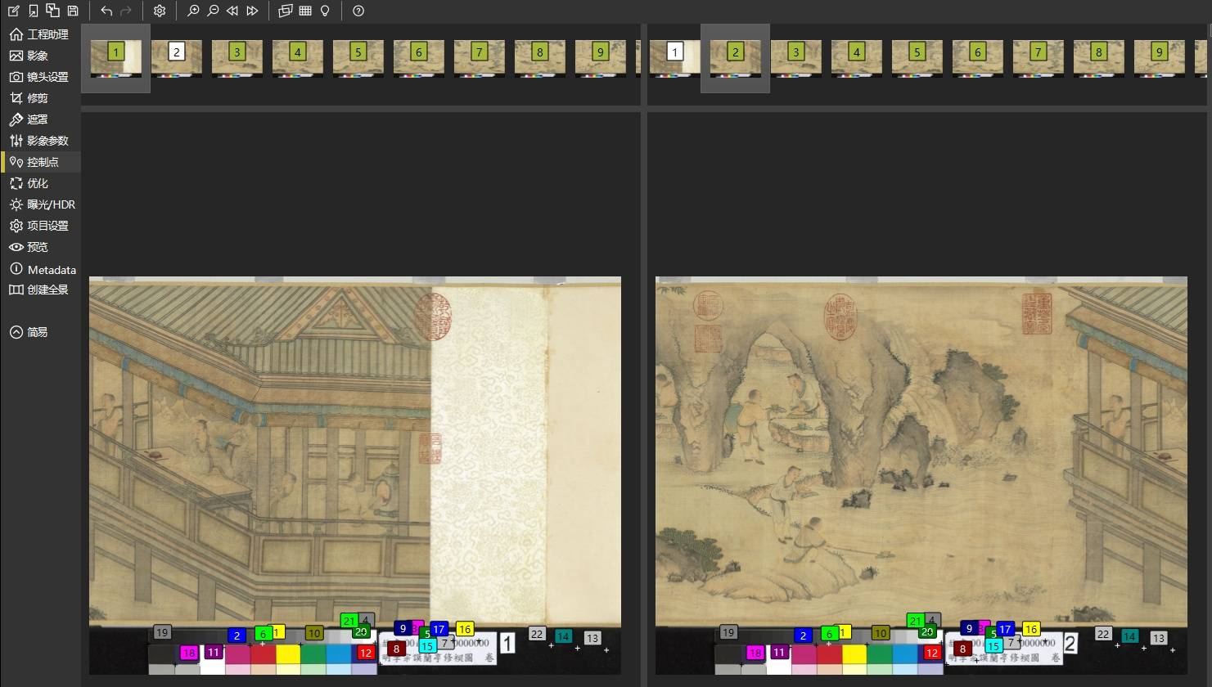Jump to next image pair with forward arrows
This screenshot has width=1212, height=687.
(x=252, y=11)
